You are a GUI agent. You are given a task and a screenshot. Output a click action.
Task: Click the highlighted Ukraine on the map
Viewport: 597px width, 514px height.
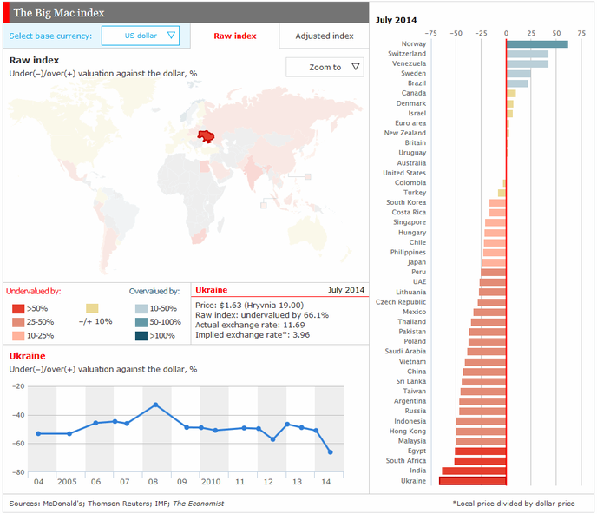206,135
